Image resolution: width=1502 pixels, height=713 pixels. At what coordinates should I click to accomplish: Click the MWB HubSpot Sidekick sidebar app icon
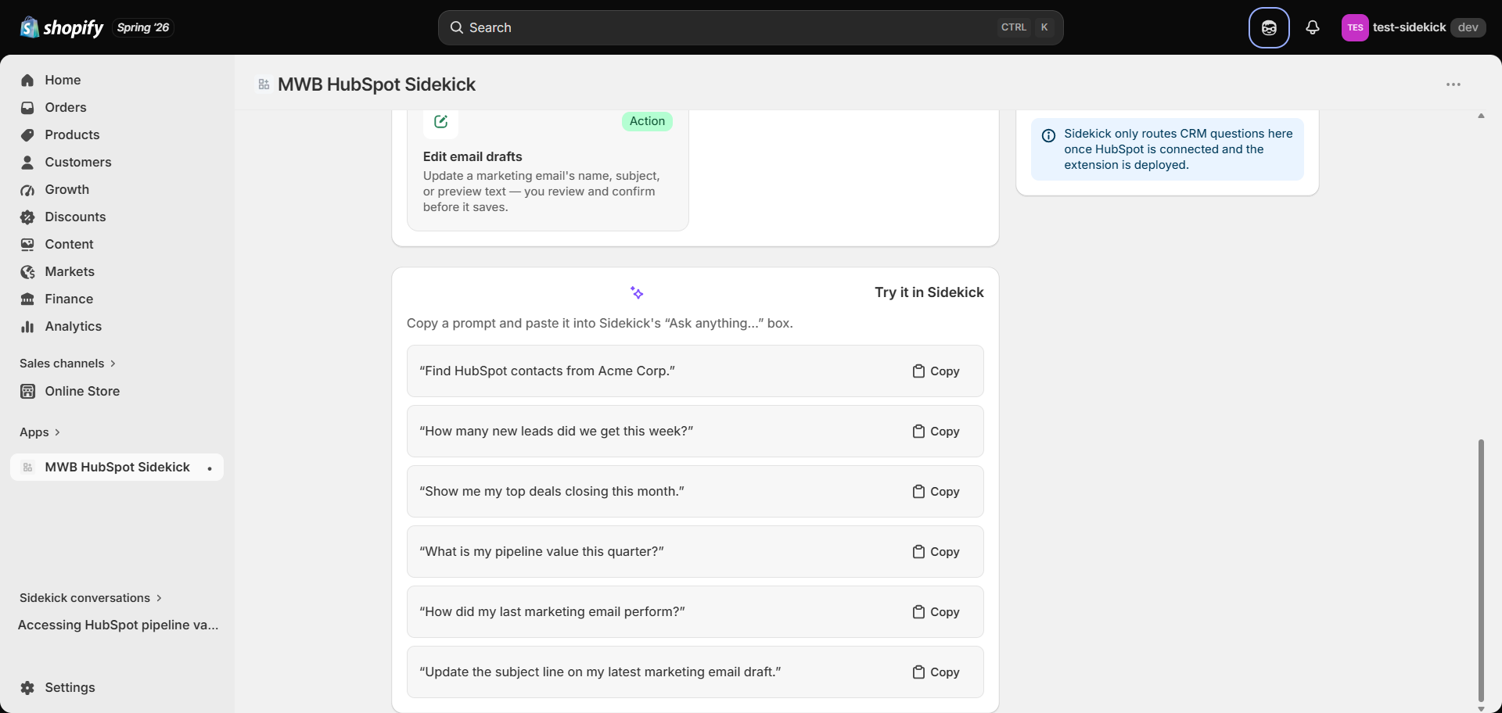pos(27,467)
